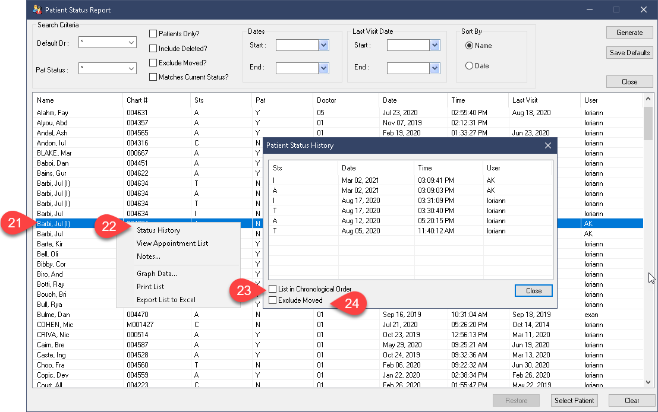Click the Save Defaults button
Screen dimensions: 658x412
tap(629, 52)
